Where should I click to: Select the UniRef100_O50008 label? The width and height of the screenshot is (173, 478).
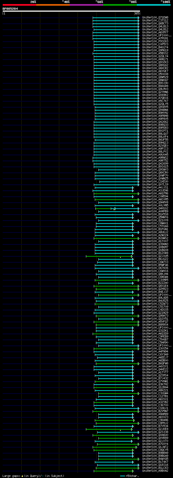[155, 74]
